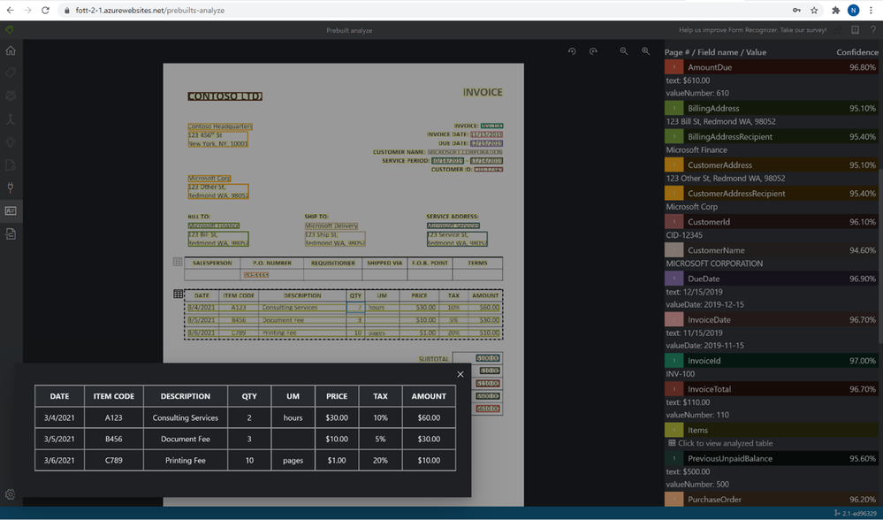Click the purple DueDate color badge
The height and width of the screenshot is (520, 883).
(x=674, y=279)
